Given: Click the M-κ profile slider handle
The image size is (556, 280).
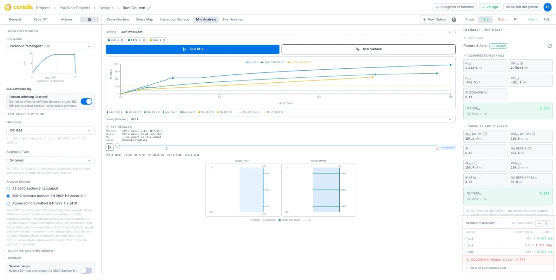Looking at the screenshot, I should tap(117, 146).
